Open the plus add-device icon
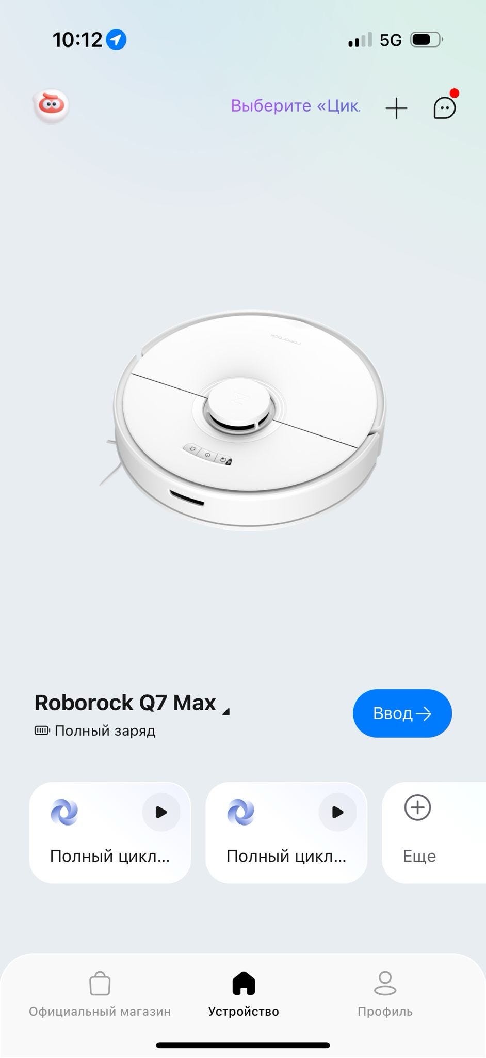486x1058 pixels. pyautogui.click(x=396, y=108)
